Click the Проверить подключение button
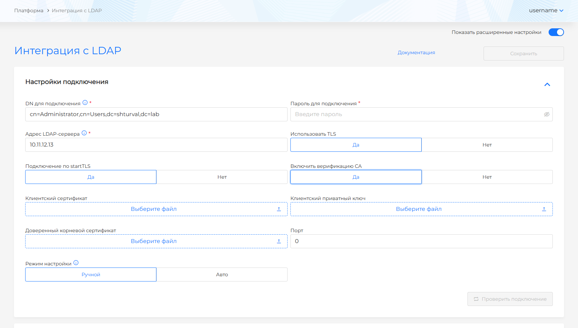Screen dimensions: 578x328 coord(510,299)
